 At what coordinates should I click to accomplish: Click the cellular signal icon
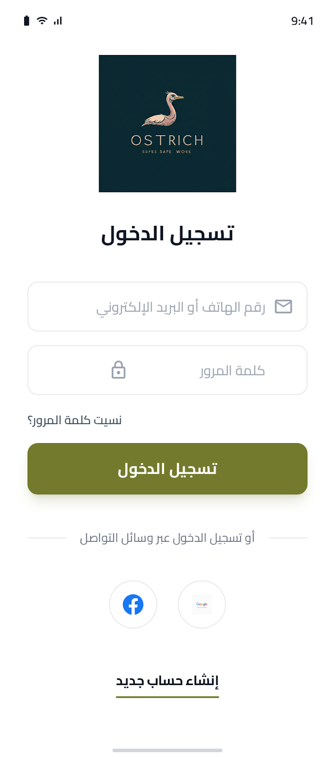coord(57,21)
